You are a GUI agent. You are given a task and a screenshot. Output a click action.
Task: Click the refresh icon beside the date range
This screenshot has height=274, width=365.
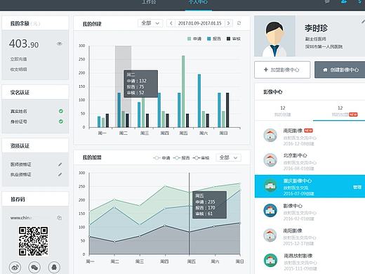pyautogui.click(x=239, y=23)
